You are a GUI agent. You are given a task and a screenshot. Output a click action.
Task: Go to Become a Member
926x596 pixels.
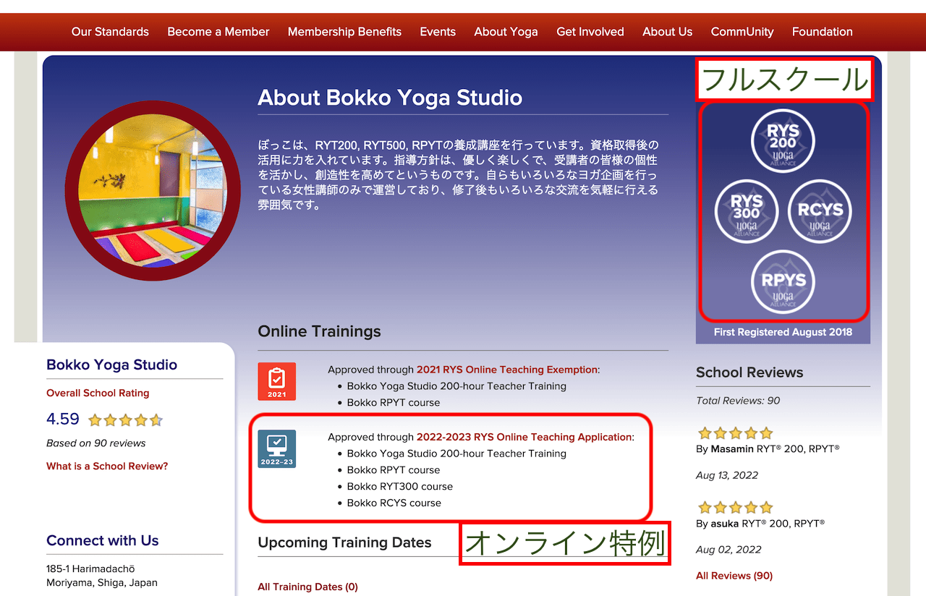(x=218, y=32)
